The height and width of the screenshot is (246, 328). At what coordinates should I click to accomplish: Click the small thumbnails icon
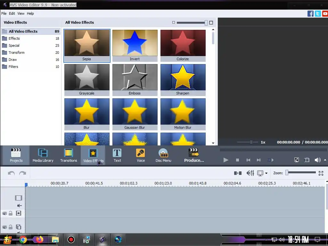173,23
